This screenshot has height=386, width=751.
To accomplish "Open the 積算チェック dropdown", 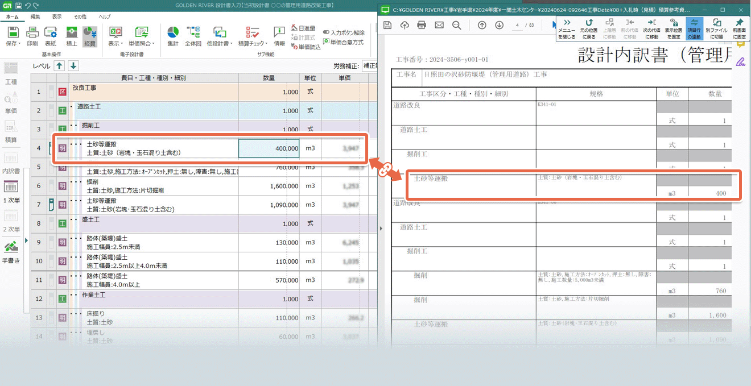I will (253, 36).
